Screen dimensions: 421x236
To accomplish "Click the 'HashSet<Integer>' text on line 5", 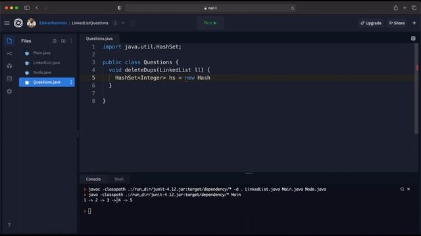I will pyautogui.click(x=140, y=78).
